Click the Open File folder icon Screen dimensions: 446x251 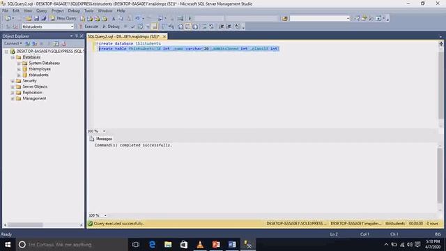29,18
